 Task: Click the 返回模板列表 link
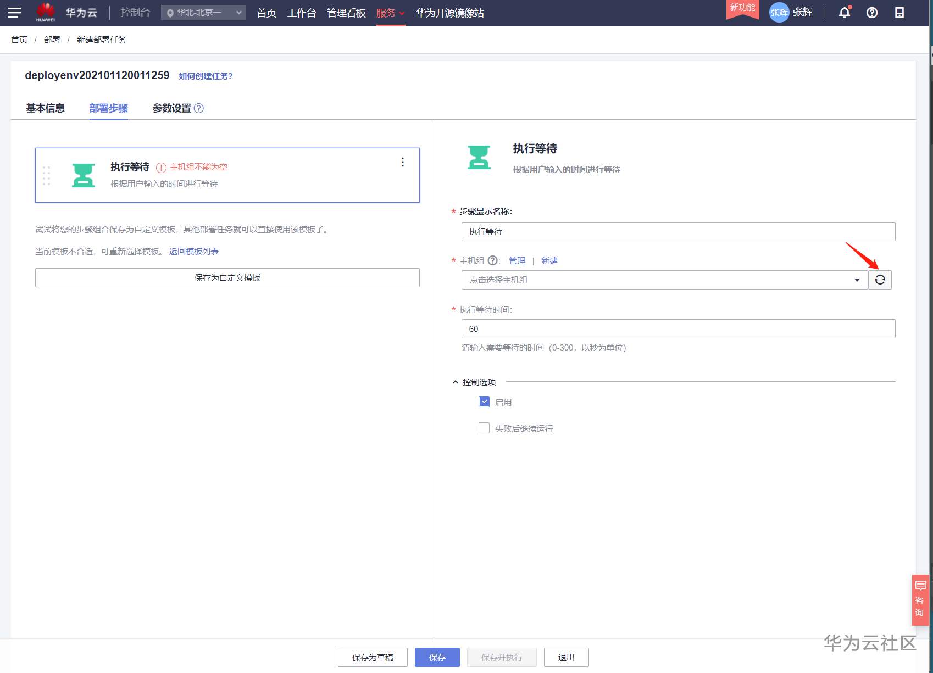click(194, 251)
